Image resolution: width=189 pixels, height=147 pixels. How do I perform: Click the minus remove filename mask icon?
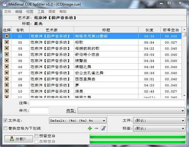pos(97,128)
